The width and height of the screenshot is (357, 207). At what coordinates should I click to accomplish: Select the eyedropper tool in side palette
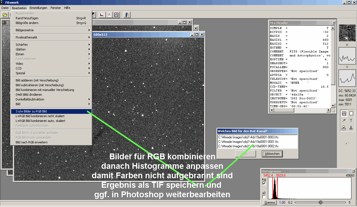point(344,121)
